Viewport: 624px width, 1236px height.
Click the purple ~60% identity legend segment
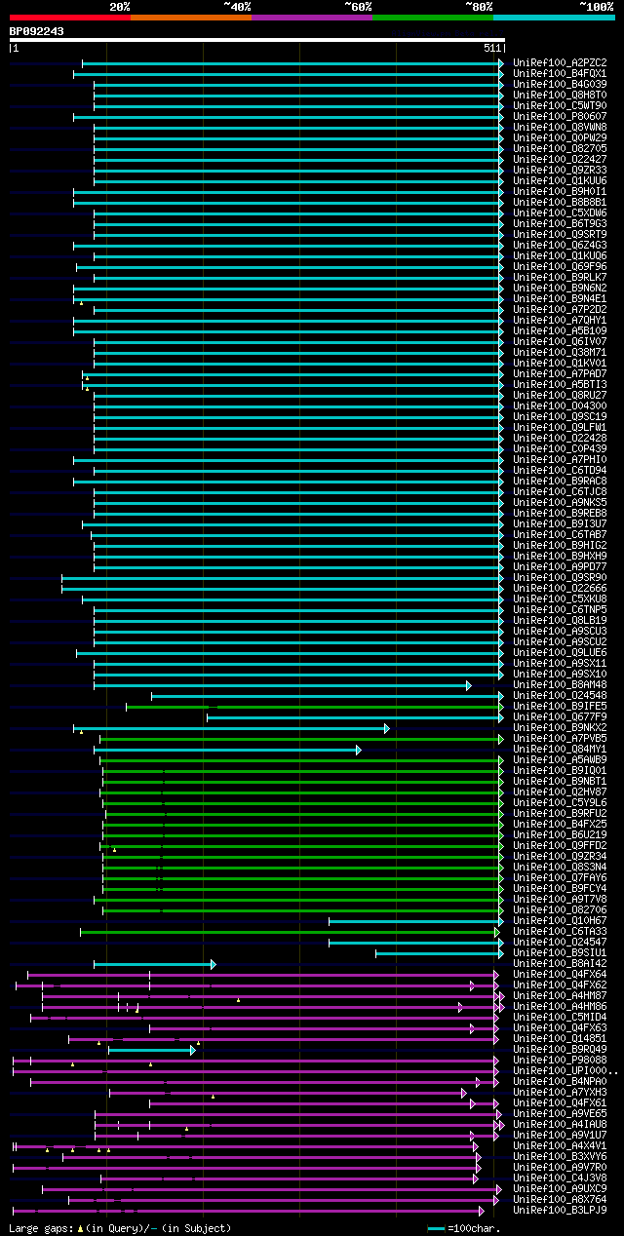[312, 18]
